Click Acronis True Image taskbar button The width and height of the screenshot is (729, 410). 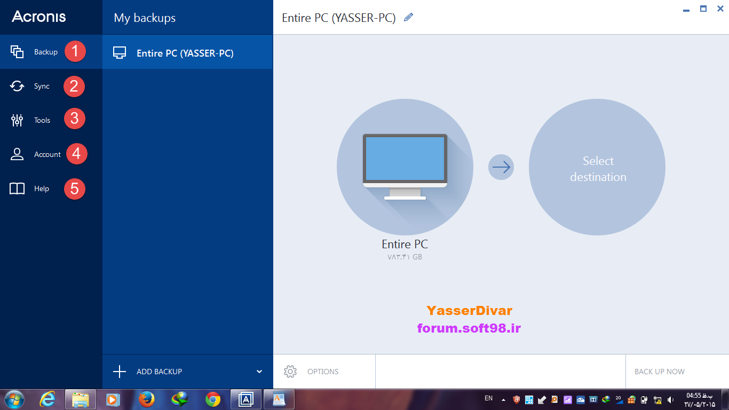246,399
